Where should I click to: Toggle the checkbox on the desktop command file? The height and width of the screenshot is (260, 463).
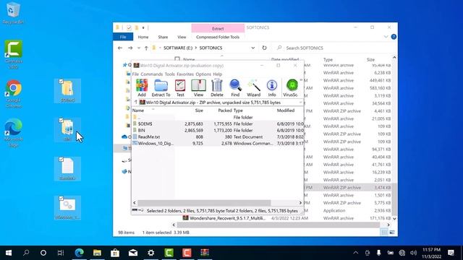pos(61,199)
